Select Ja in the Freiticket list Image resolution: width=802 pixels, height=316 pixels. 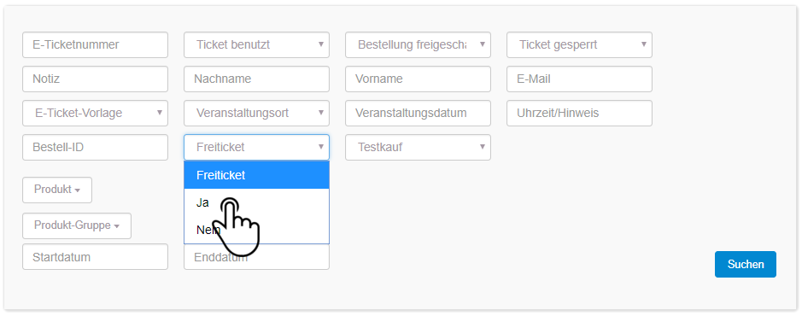[x=256, y=202]
